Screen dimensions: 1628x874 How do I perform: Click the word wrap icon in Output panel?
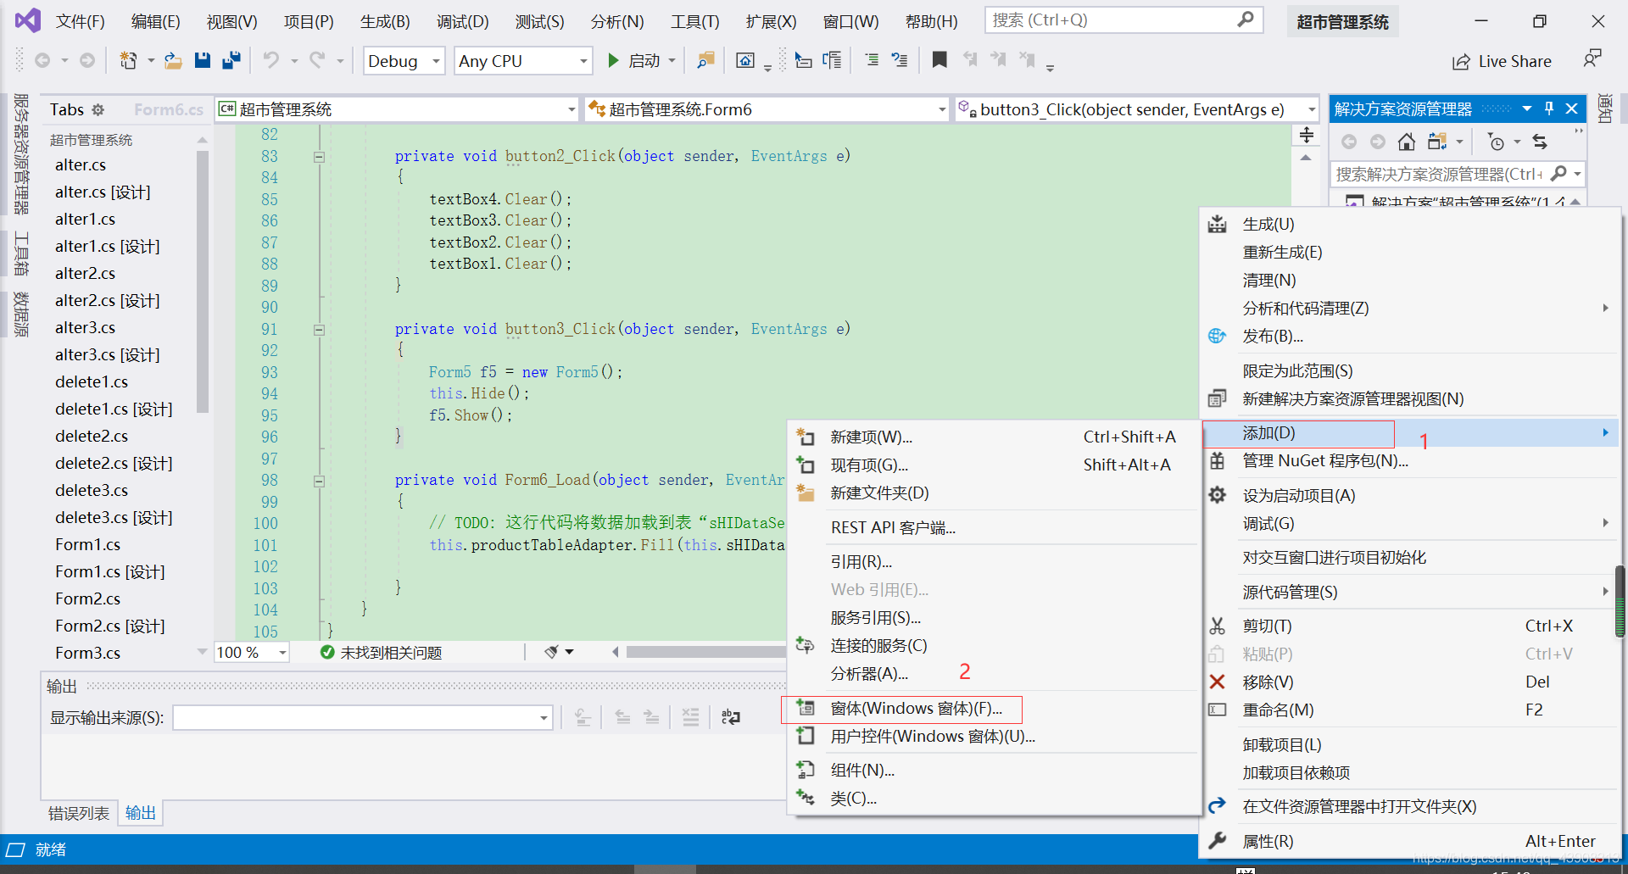[730, 718]
